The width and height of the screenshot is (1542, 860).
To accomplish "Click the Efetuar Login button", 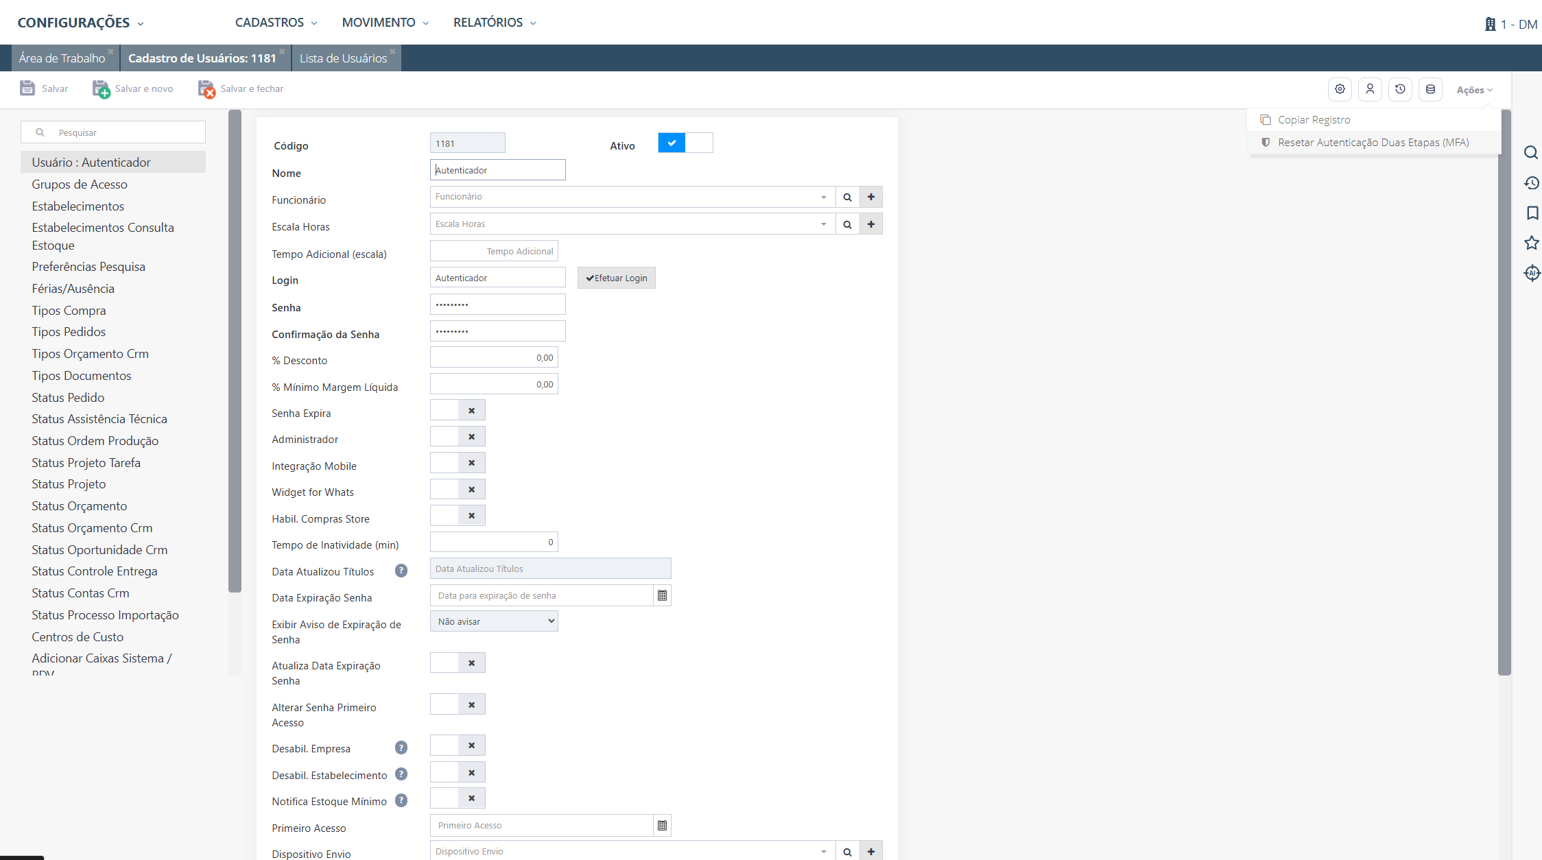I will tap(617, 278).
